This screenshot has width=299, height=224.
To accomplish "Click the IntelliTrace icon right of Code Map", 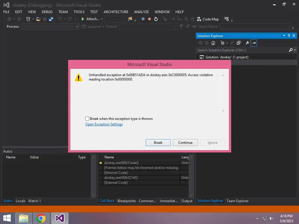I will point(227,19).
